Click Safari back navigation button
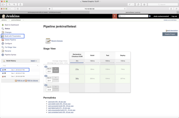This screenshot has width=179, height=118. point(10,9)
